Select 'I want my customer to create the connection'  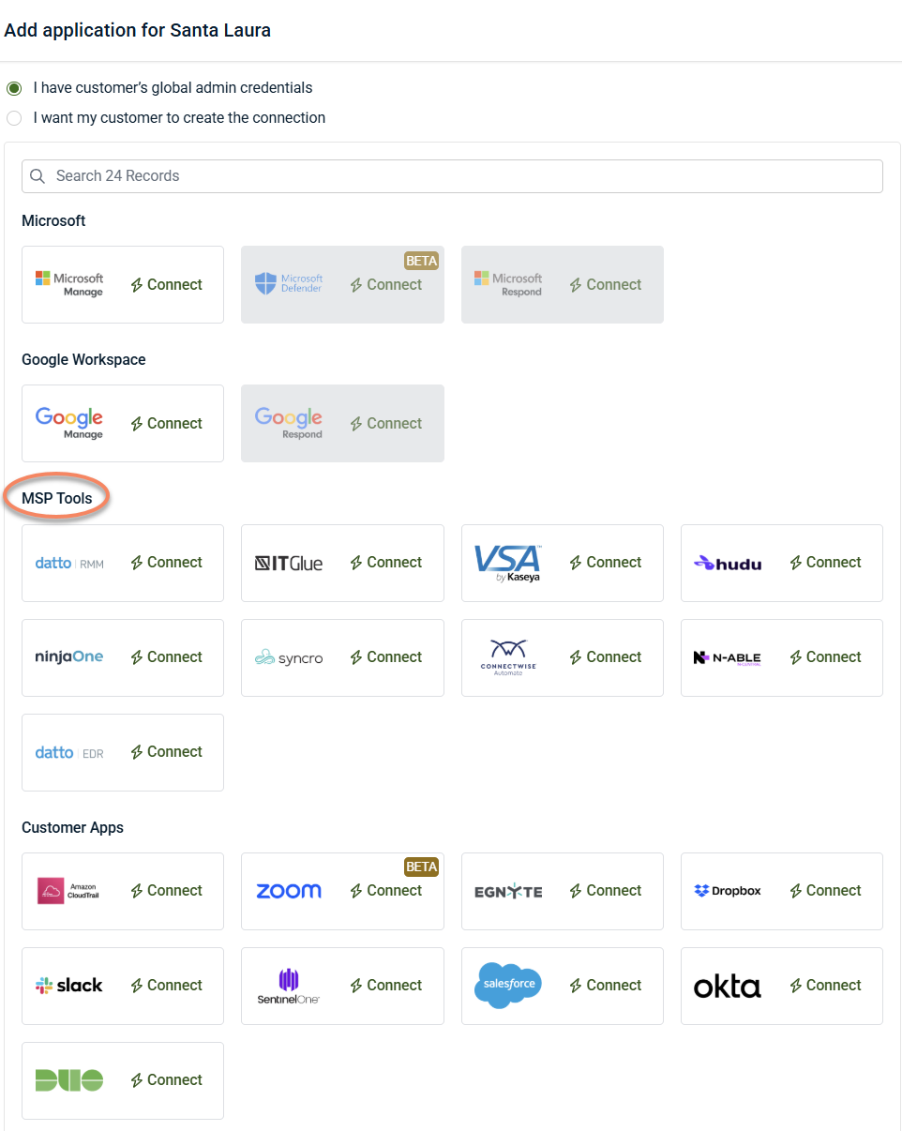click(x=14, y=118)
